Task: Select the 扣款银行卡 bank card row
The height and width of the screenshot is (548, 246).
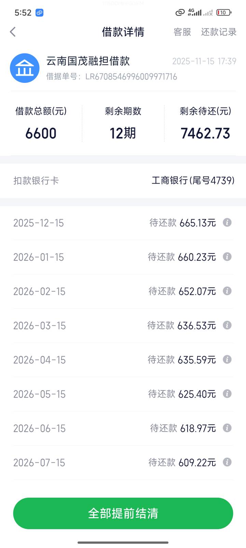Action: (x=123, y=180)
